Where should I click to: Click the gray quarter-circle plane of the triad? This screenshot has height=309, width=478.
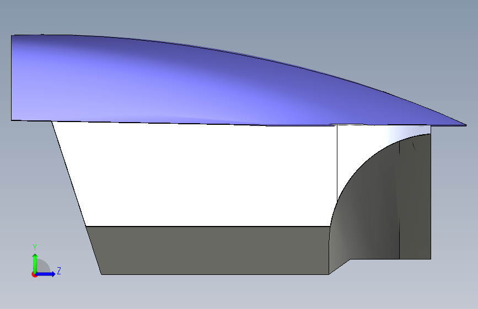44,266
